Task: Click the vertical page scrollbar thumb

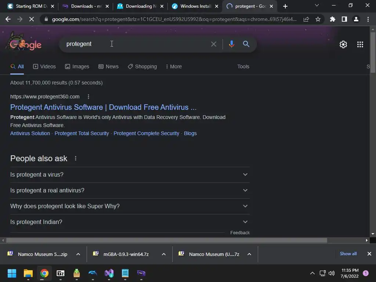Action: pos(373,52)
